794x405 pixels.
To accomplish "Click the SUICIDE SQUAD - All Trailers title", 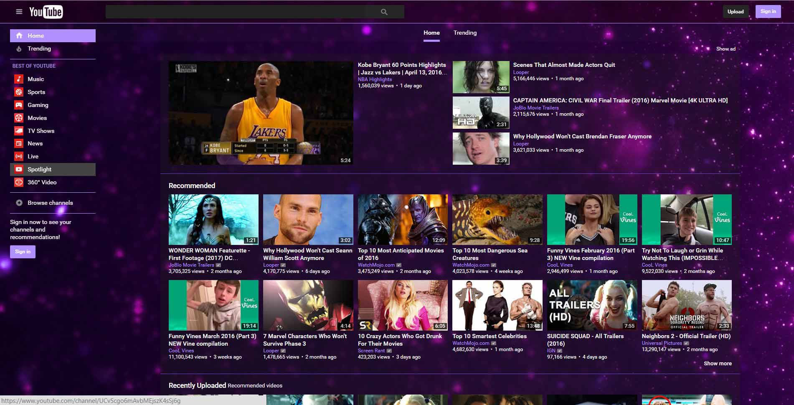I will (585, 340).
